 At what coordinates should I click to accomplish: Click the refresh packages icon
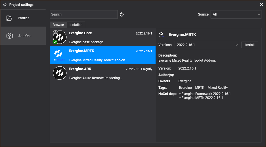click(x=122, y=14)
